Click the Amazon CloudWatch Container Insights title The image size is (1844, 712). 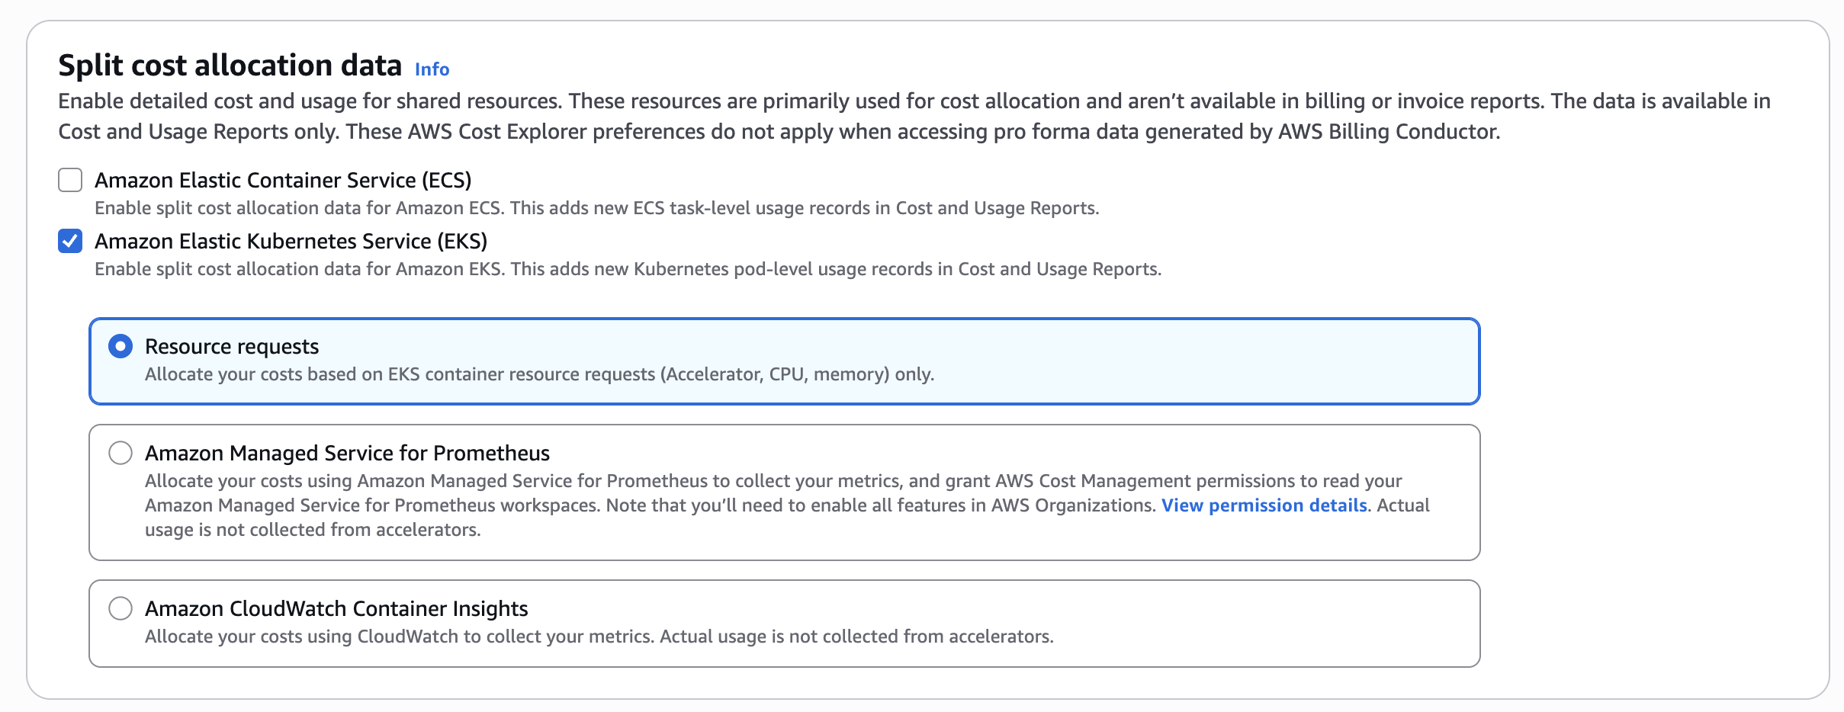click(336, 609)
